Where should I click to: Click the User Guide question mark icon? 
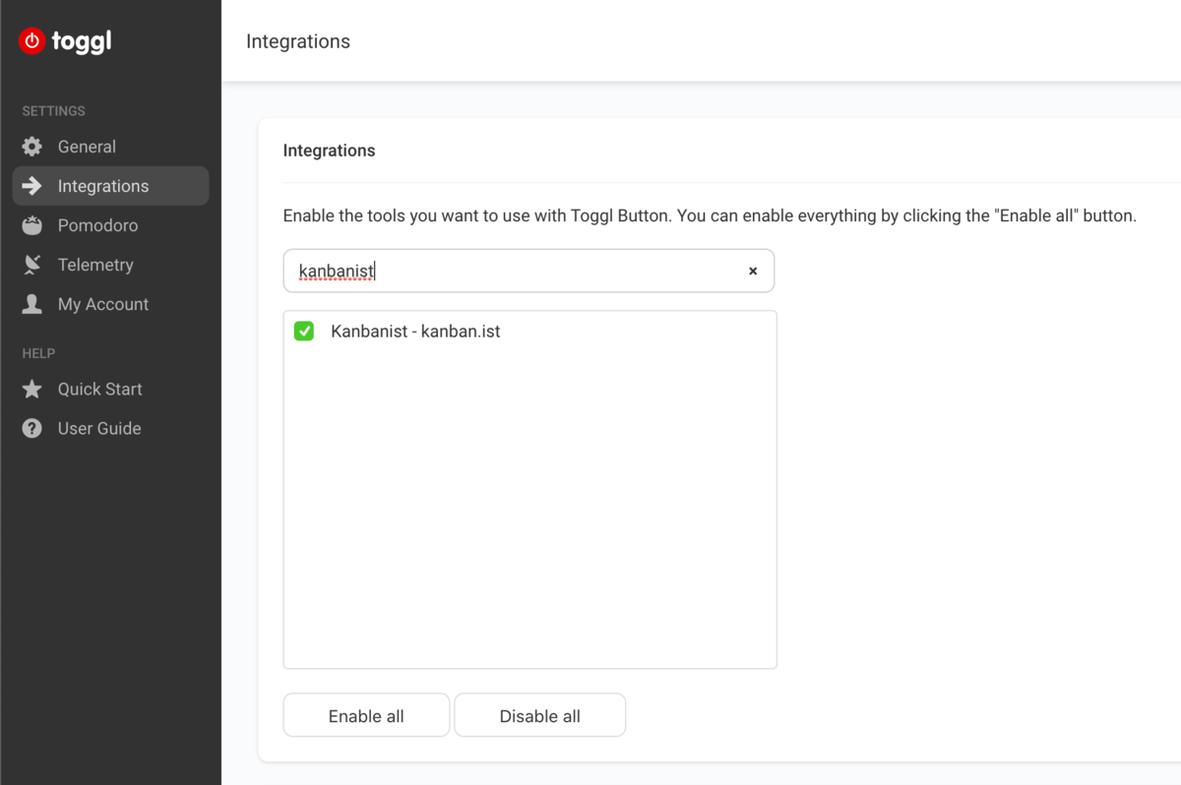[x=32, y=428]
